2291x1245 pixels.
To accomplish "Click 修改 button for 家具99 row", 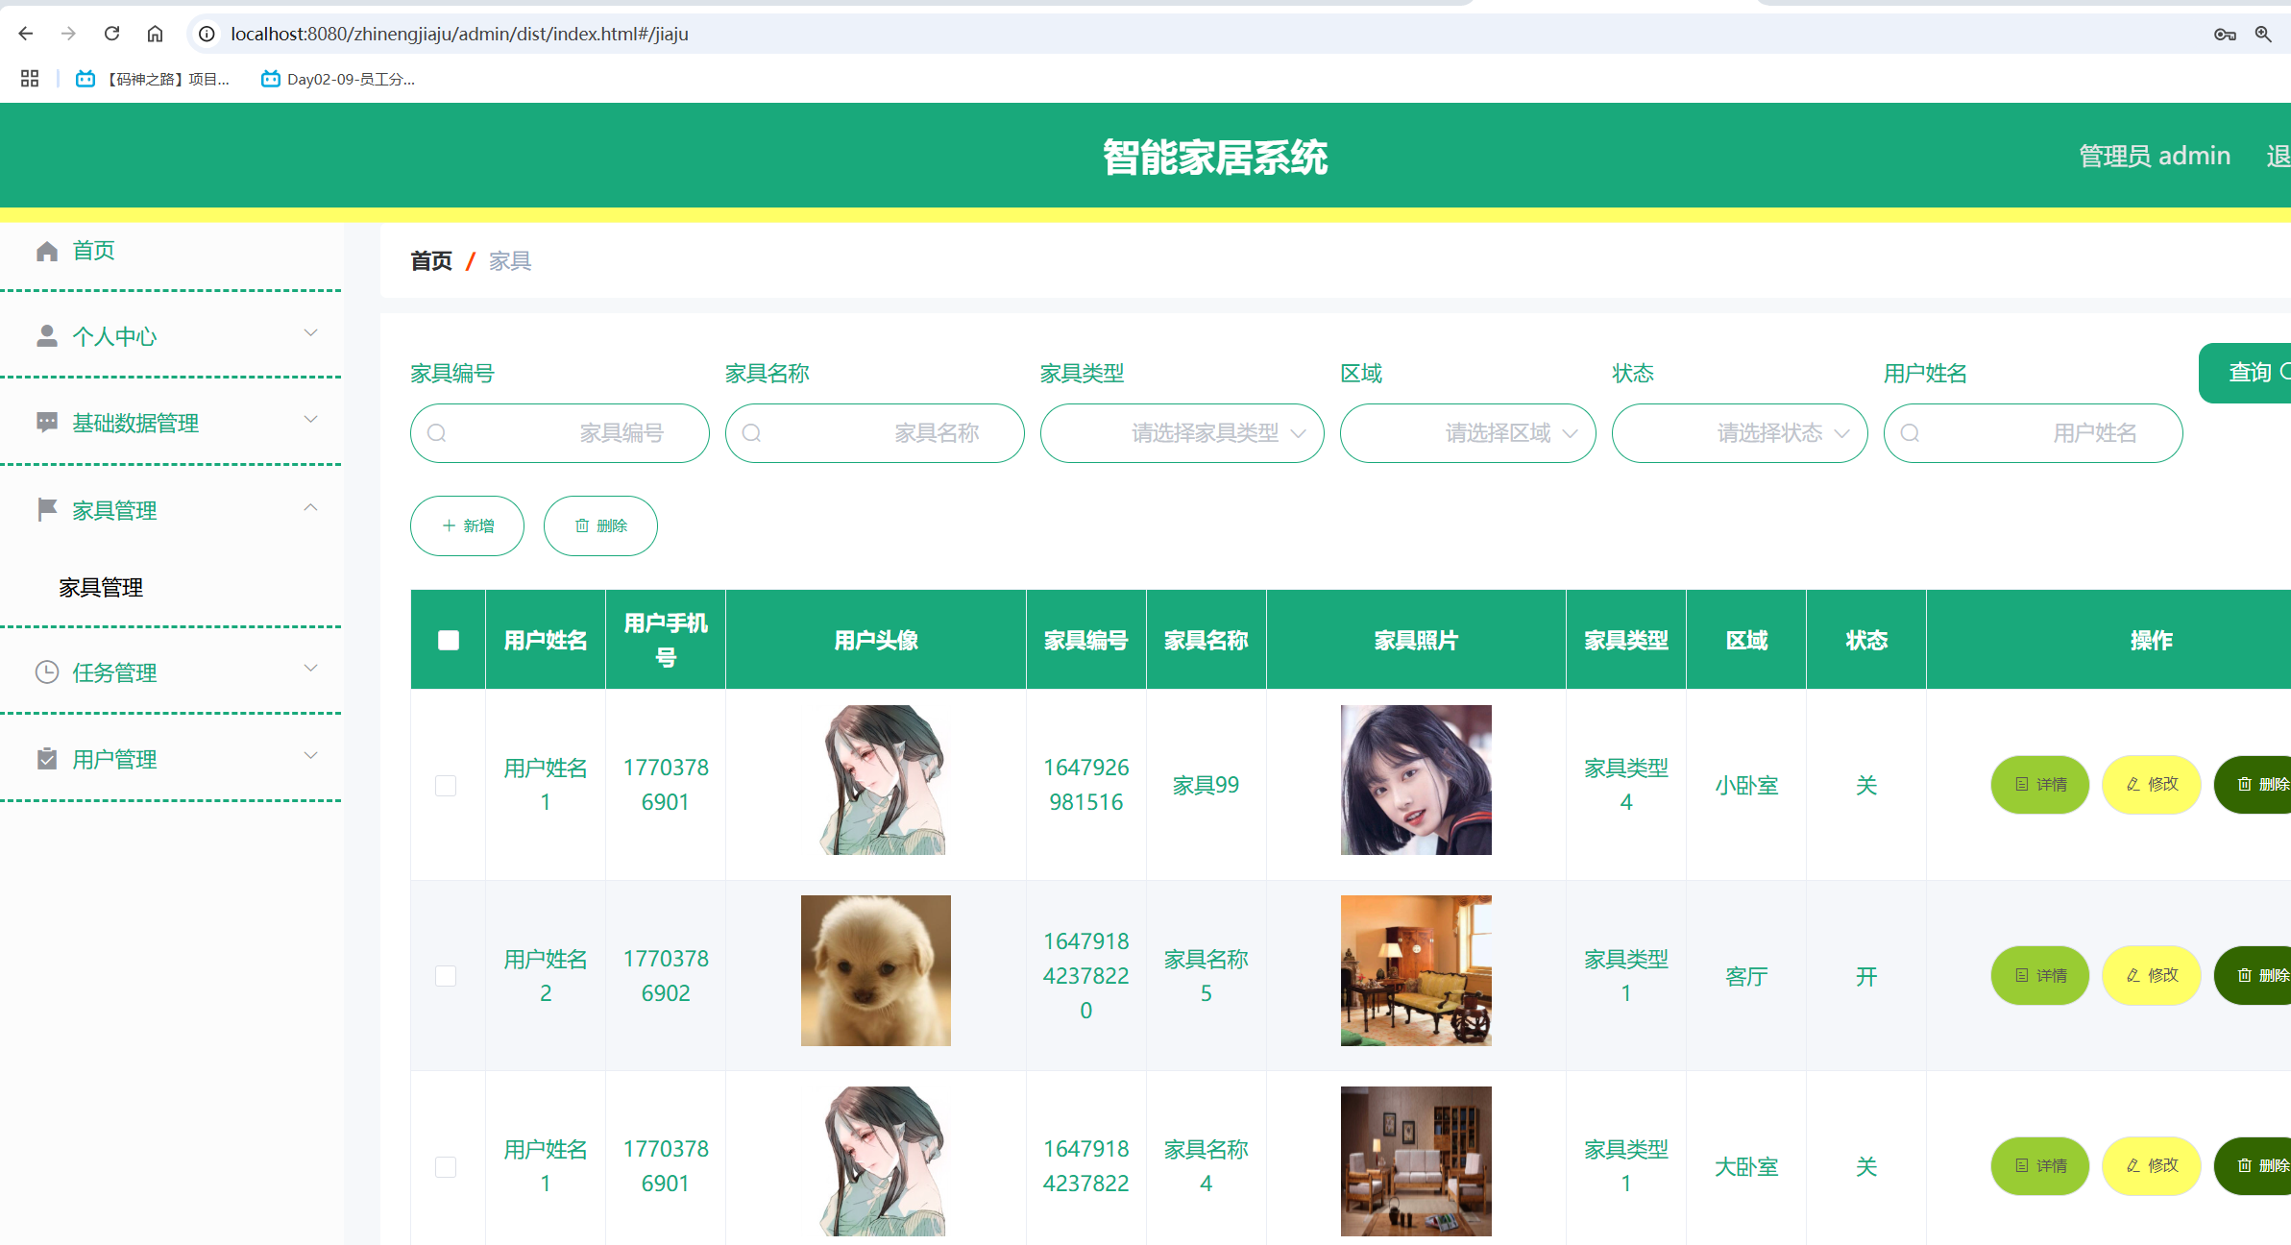I will point(2152,784).
